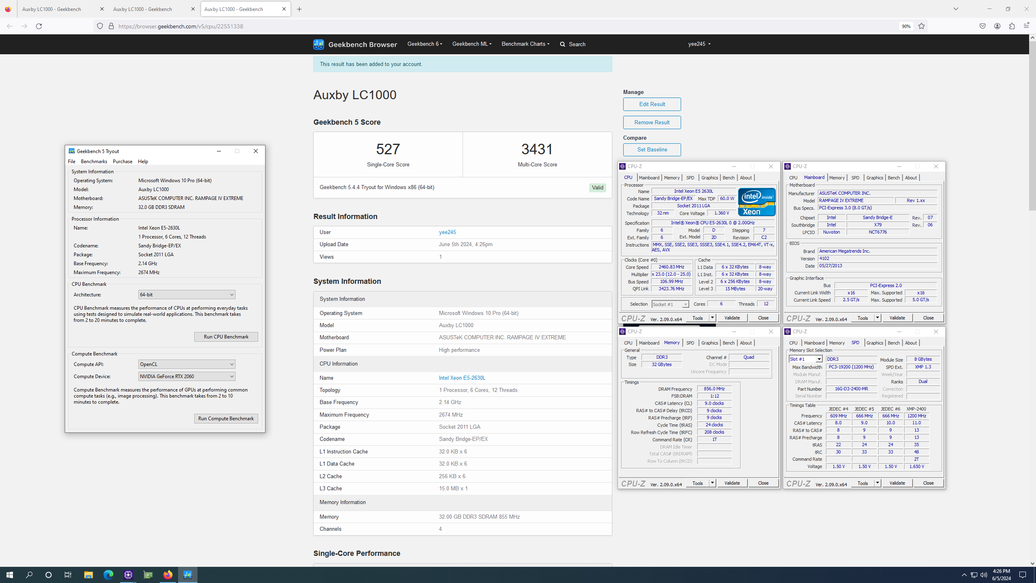Expand the Geekbench ML navbar dropdown
The width and height of the screenshot is (1036, 583).
tap(472, 44)
